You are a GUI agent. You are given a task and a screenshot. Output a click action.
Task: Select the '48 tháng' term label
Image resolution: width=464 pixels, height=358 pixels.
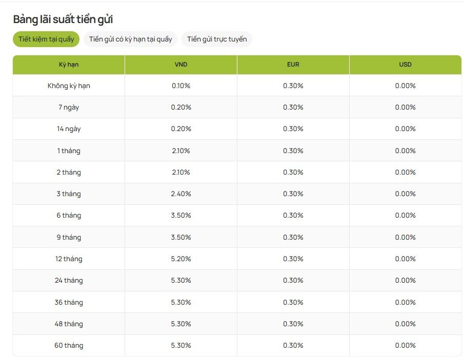click(69, 324)
